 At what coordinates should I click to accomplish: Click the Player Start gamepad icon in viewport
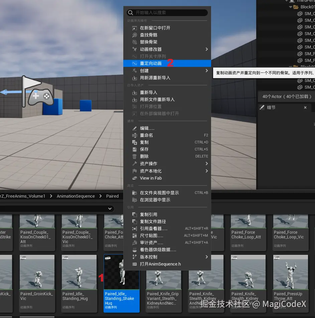pyautogui.click(x=41, y=97)
